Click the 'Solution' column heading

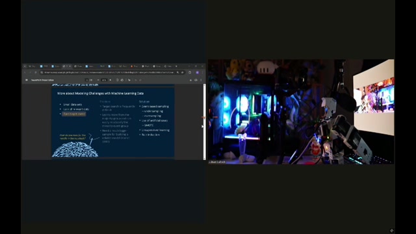coord(144,101)
